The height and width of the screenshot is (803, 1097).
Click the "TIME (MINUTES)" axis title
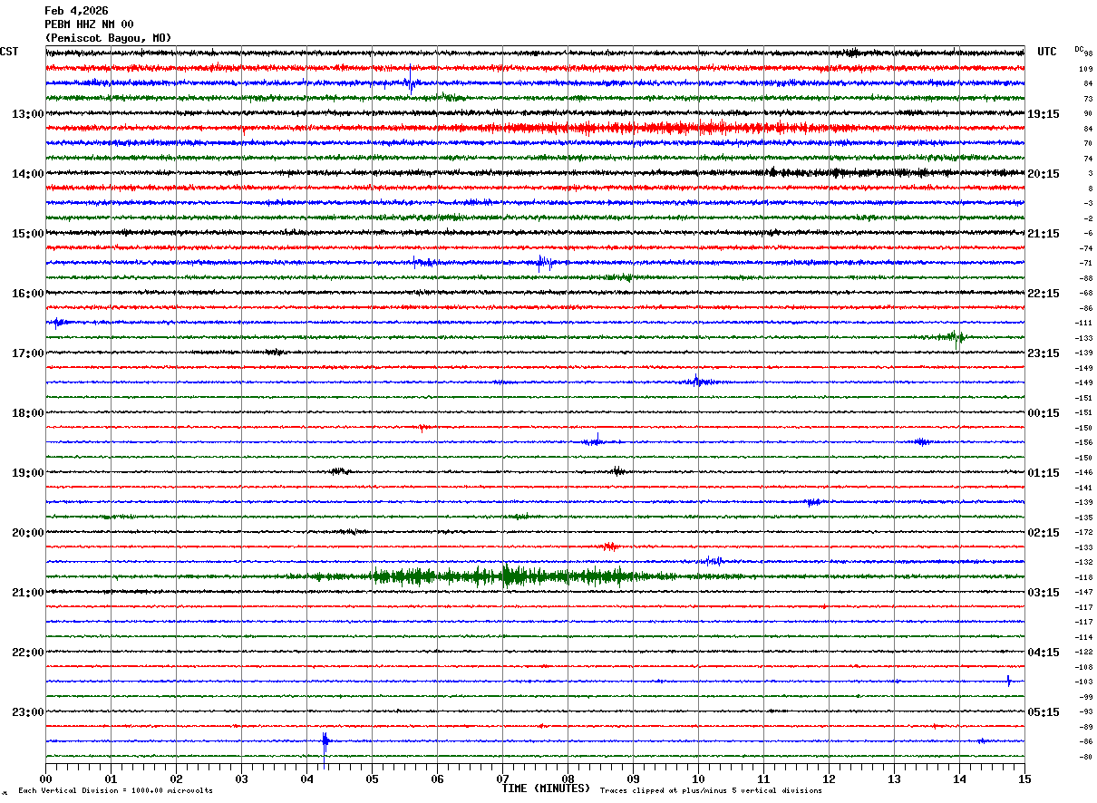pos(546,788)
